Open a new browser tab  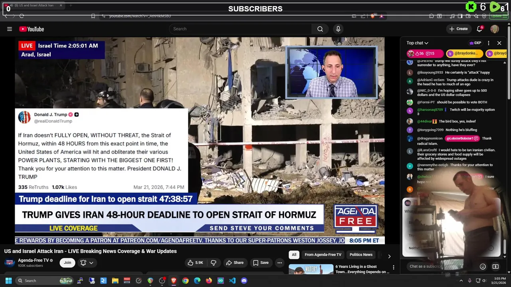[71, 6]
